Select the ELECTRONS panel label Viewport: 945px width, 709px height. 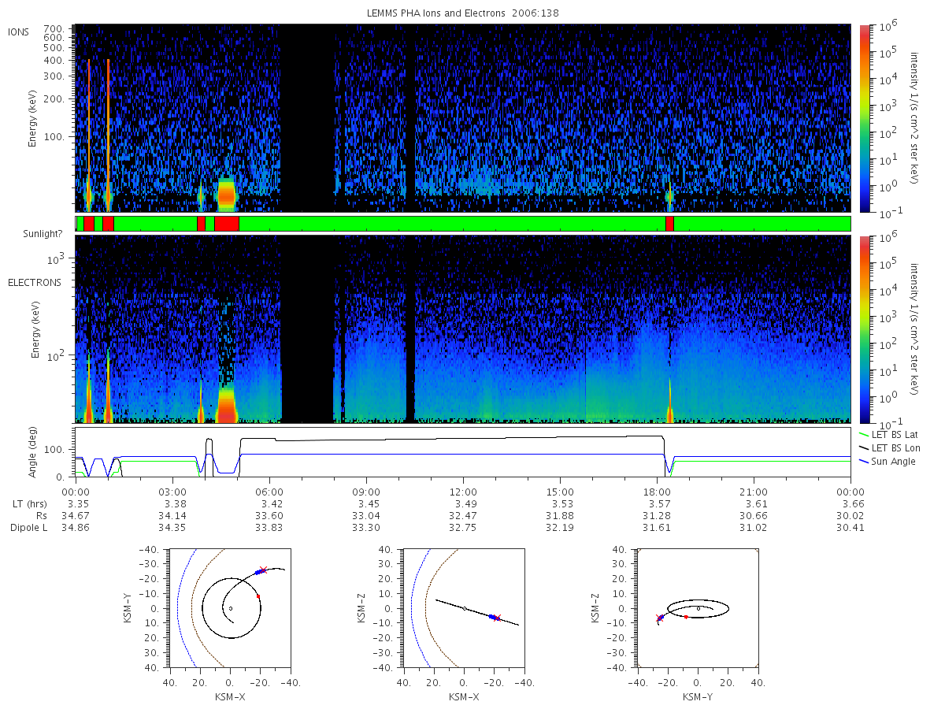click(x=35, y=282)
